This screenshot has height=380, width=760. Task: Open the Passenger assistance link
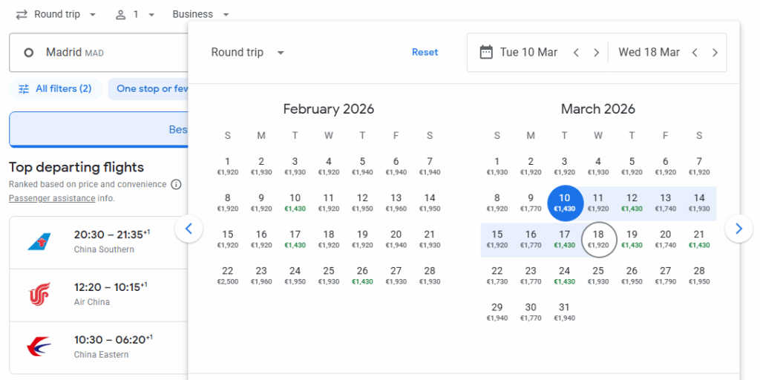[52, 198]
